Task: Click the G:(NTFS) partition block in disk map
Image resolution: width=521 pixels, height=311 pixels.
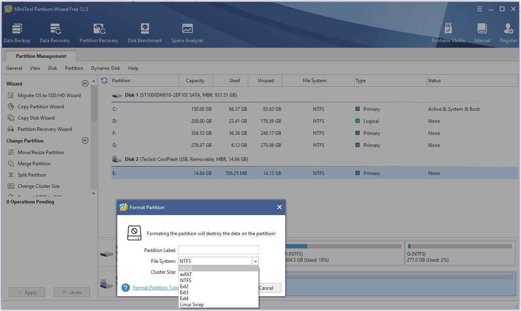Action: (460, 253)
